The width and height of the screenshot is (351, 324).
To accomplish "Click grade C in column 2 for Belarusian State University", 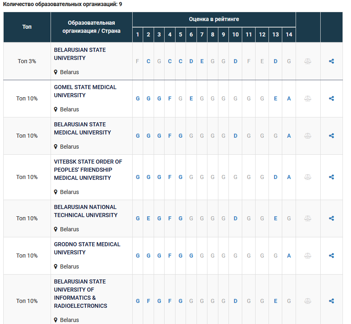I will click(x=148, y=61).
